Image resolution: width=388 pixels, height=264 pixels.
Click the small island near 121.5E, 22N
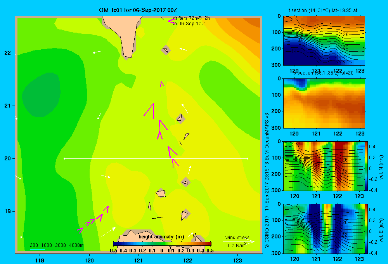pos(166,50)
